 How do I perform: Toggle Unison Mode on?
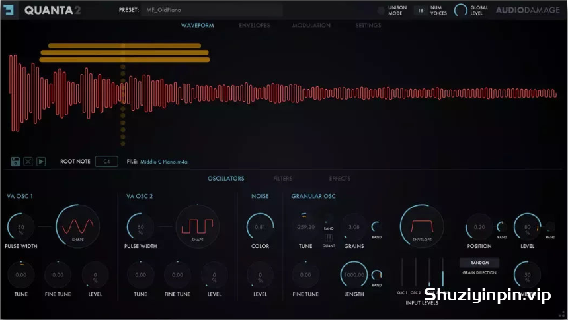click(x=381, y=11)
